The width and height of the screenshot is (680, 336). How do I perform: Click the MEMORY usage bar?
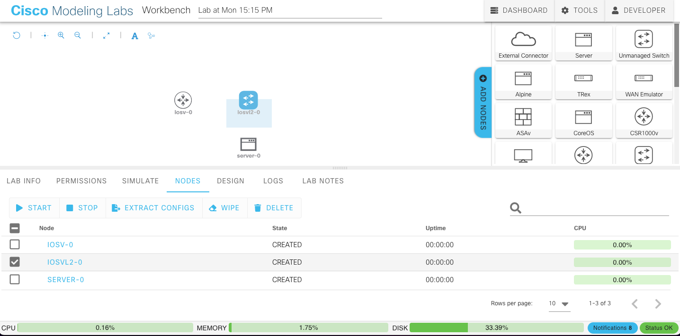[308, 327]
